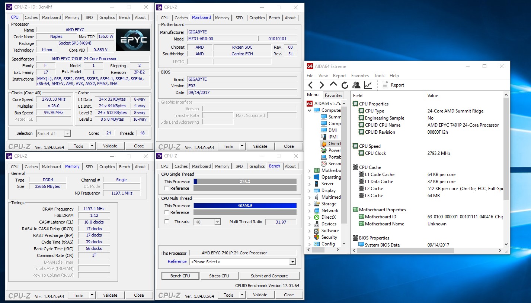Open Portable Computer tree item
531x303 pixels.
(x=331, y=157)
